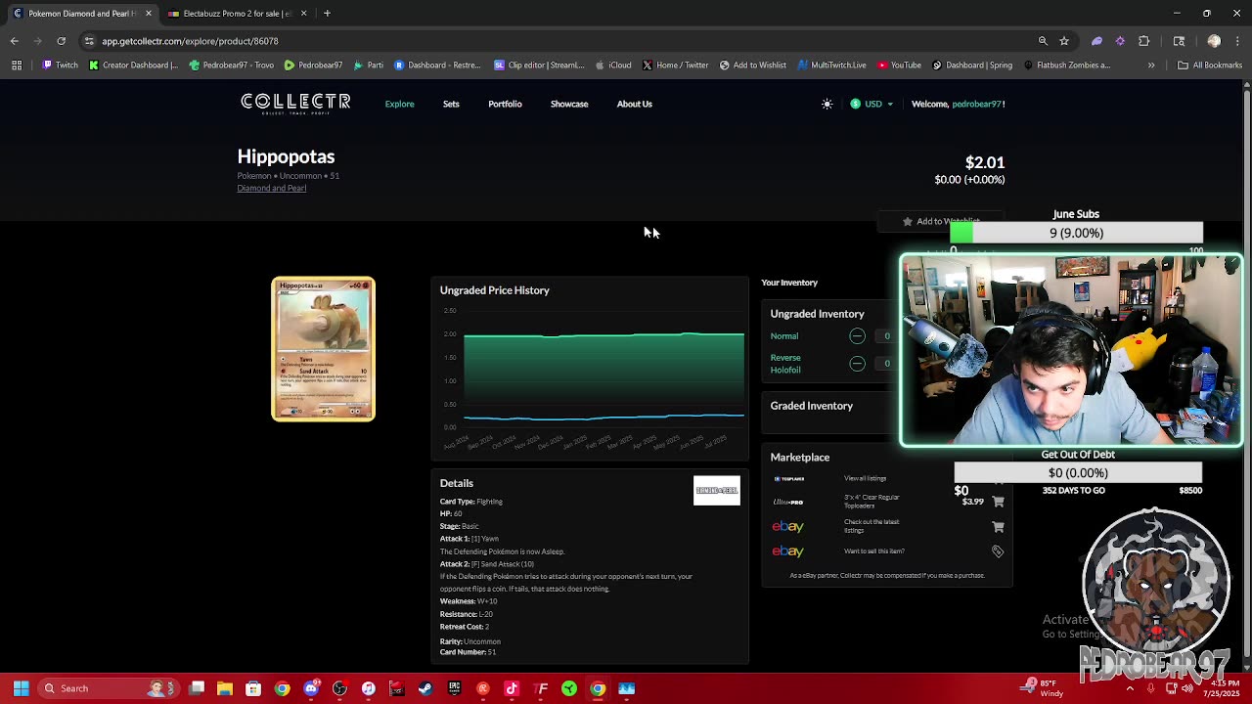Open the browser extensions puzzle icon
This screenshot has height=704, width=1252.
click(x=1143, y=41)
